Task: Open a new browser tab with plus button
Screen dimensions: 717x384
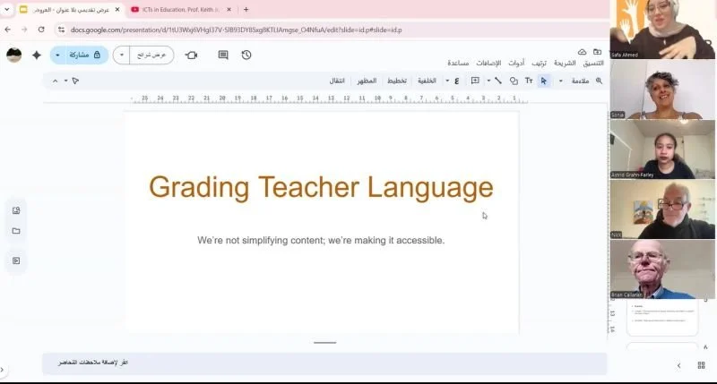Action: (x=246, y=9)
